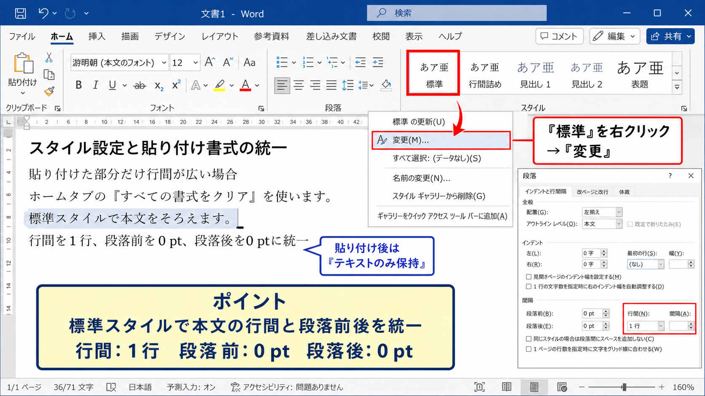
Task: Open the 行間 line spacing combo box
Action: pos(646,326)
